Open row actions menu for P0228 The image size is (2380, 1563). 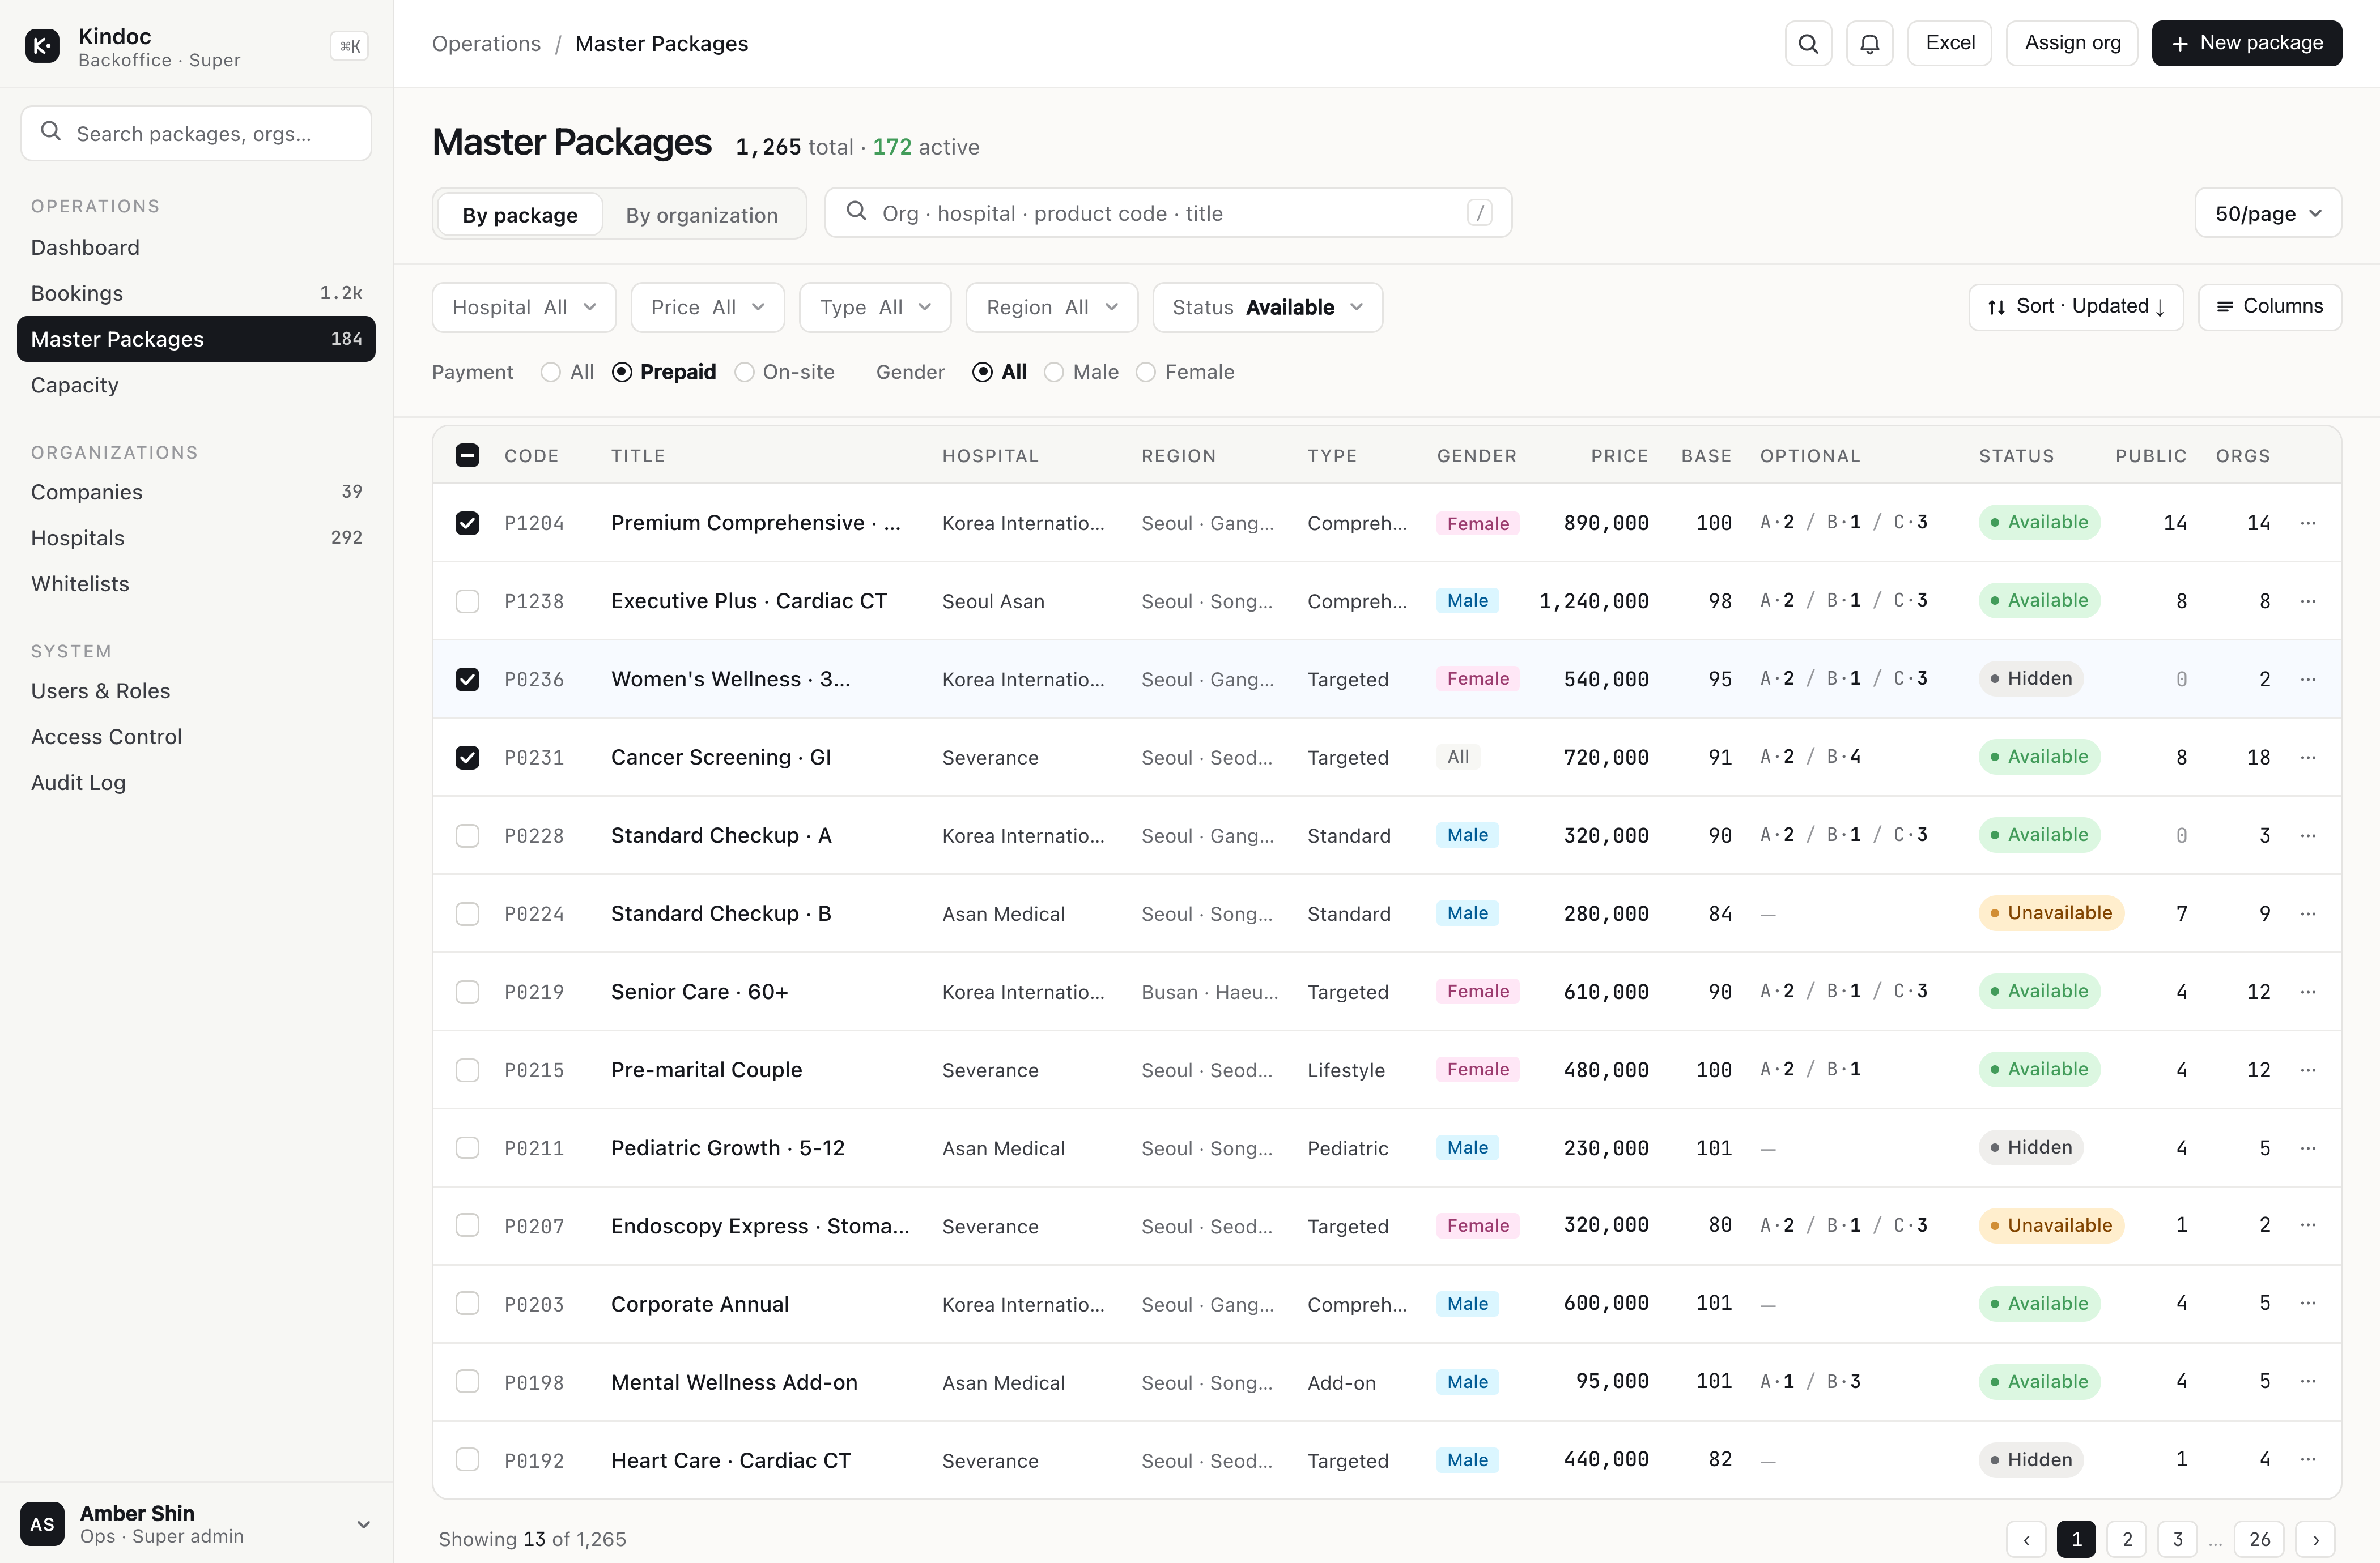point(2308,835)
